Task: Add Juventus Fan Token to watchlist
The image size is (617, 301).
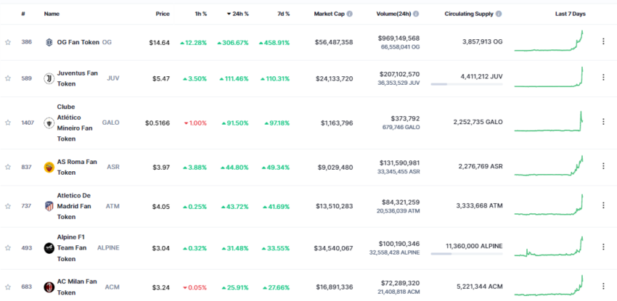Action: (8, 78)
